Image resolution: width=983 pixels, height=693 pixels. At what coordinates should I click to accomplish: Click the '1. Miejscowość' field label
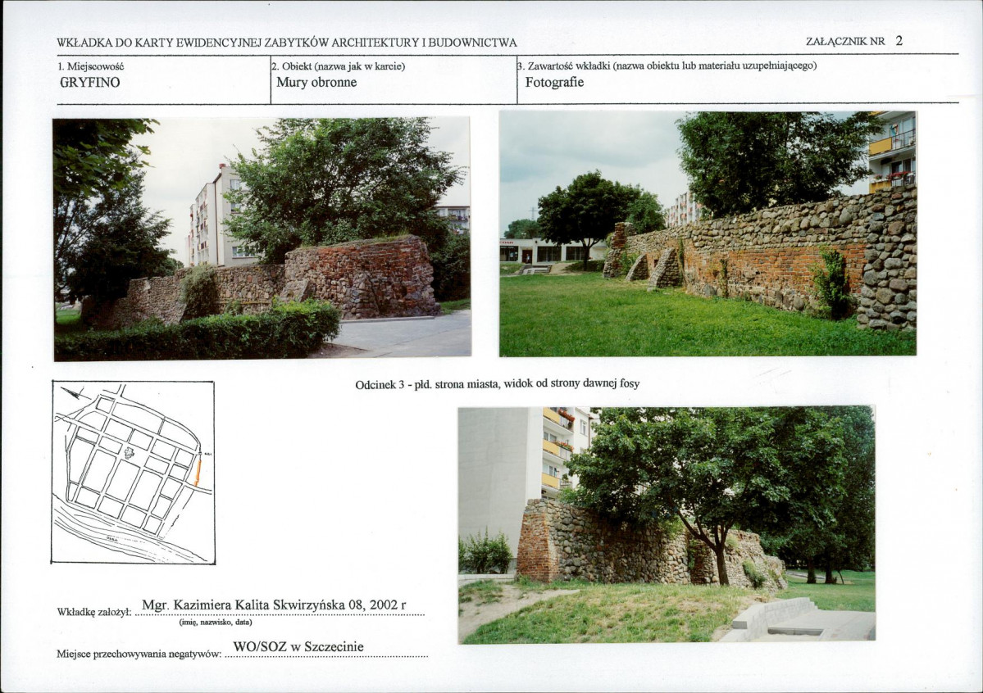click(91, 66)
